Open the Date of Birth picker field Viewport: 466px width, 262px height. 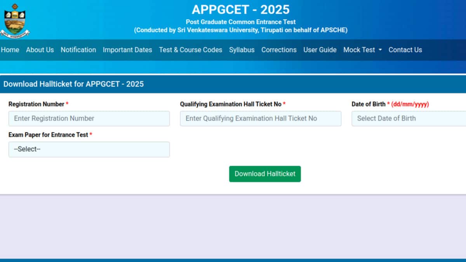[409, 118]
